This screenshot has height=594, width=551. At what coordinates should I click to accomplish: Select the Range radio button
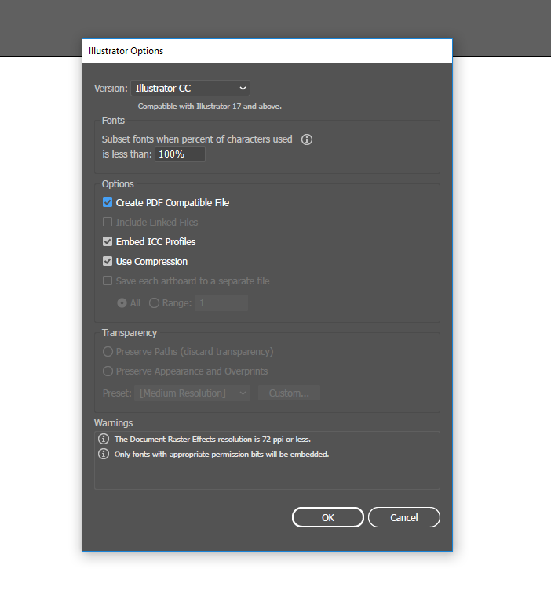point(154,303)
